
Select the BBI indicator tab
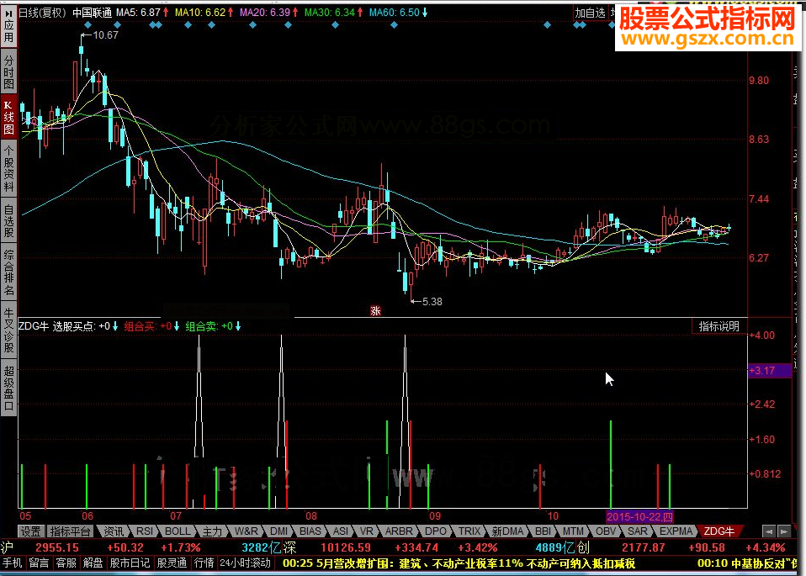(x=543, y=531)
